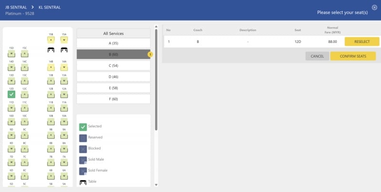Pick aisle seat 15B
This screenshot has height=192, width=381.
50,40
